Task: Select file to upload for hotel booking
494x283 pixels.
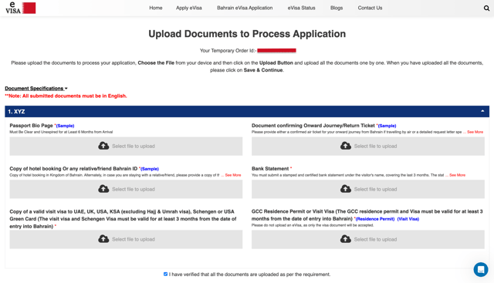Action: [x=126, y=189]
